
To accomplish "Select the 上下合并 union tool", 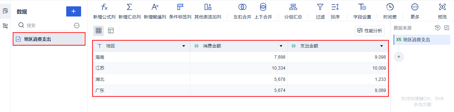I will pos(263,7).
